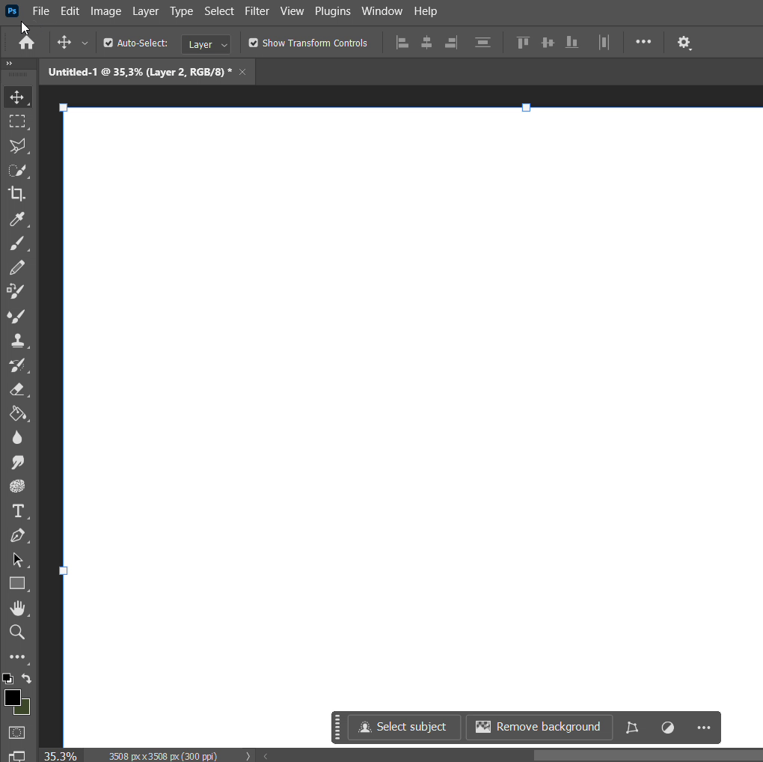This screenshot has height=762, width=763.
Task: Choose the Pen tool
Action: pos(17,536)
